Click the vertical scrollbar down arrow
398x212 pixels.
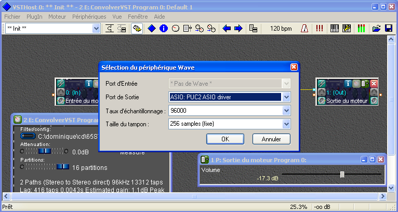[x=391, y=188]
